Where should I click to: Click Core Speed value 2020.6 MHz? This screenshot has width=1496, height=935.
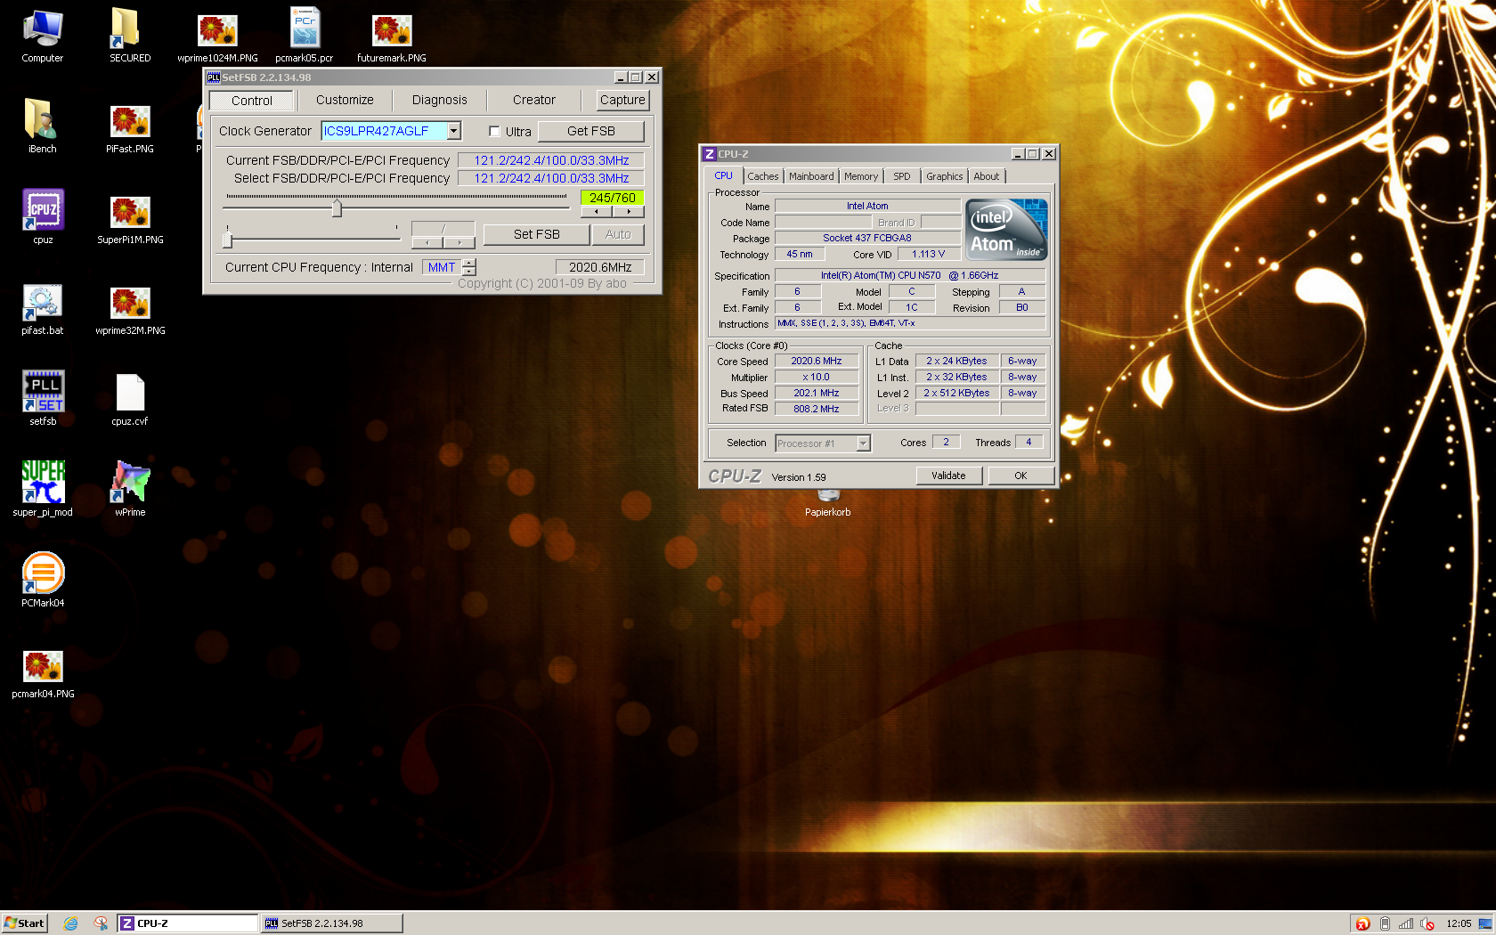pyautogui.click(x=817, y=361)
